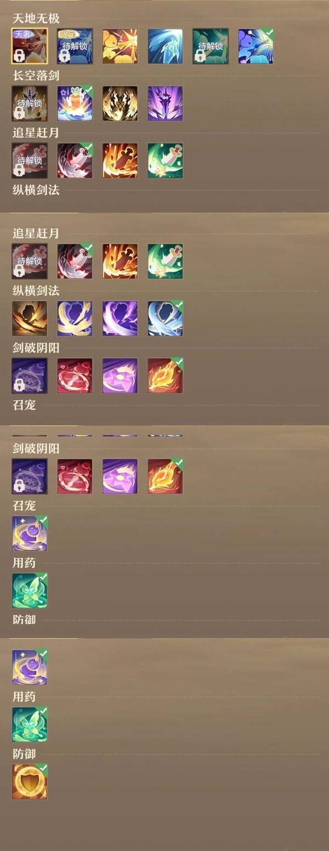Select the golden shield 防御 skin
Viewport: 329px width, 851px height.
(30, 782)
